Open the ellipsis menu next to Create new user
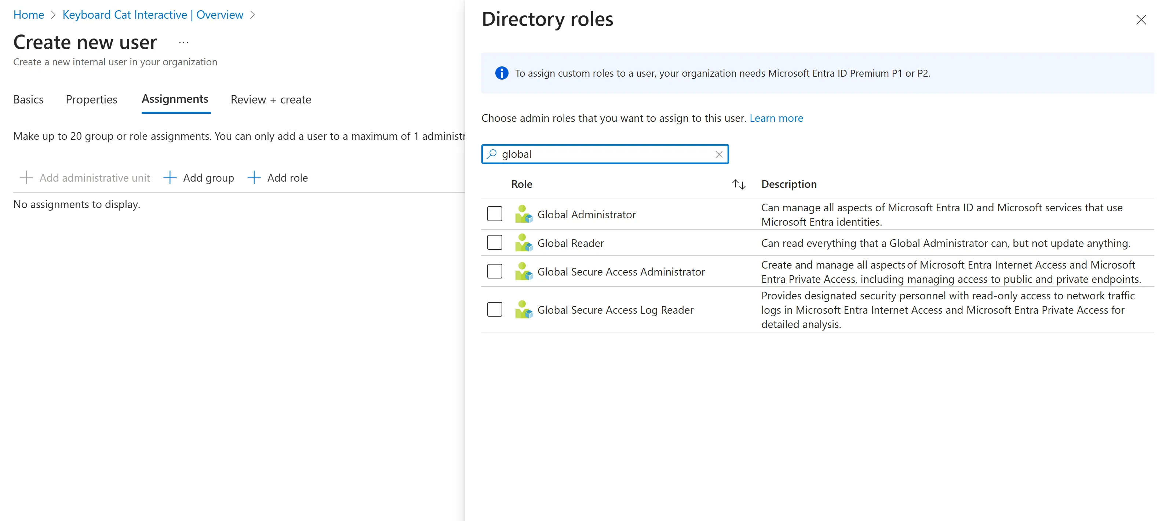 click(183, 43)
